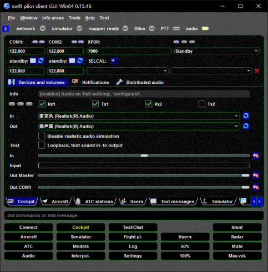
Task: Switch to the Notifications tab
Action: (90, 82)
